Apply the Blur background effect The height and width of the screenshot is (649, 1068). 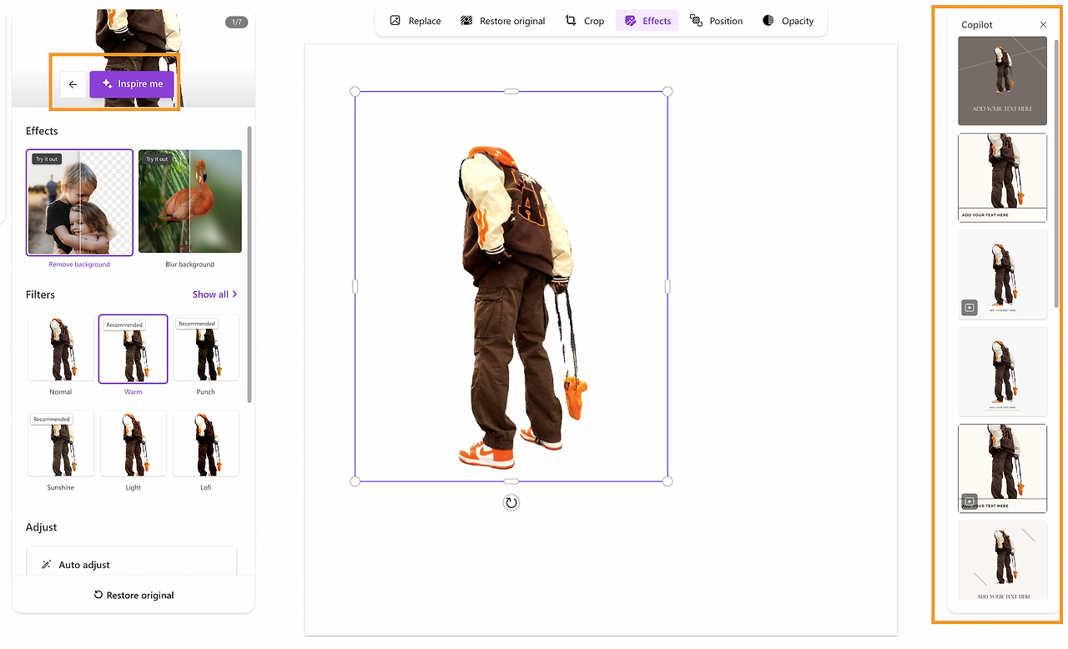[x=190, y=202]
